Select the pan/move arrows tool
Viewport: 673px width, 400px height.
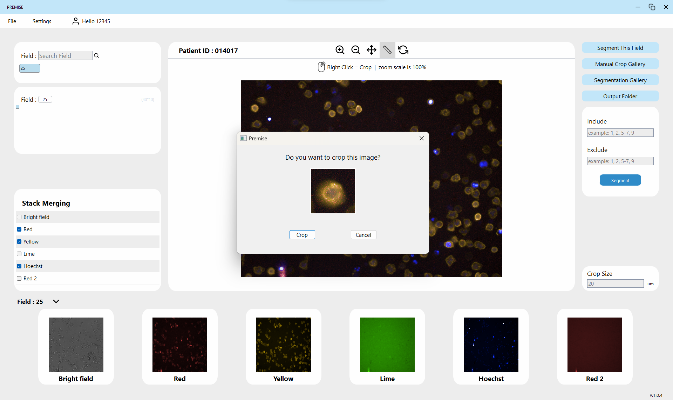[x=371, y=50]
